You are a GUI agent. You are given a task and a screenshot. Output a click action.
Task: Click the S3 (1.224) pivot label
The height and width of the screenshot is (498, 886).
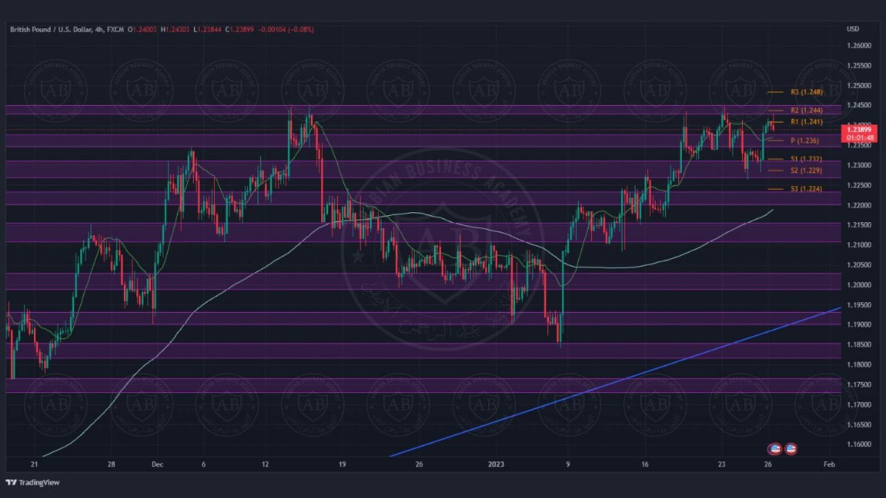tap(806, 189)
